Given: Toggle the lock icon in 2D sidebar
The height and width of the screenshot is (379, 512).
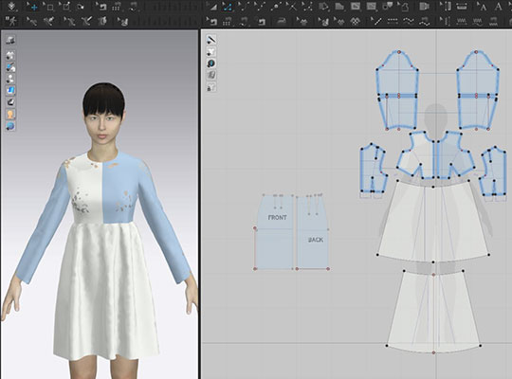Looking at the screenshot, I should [211, 87].
